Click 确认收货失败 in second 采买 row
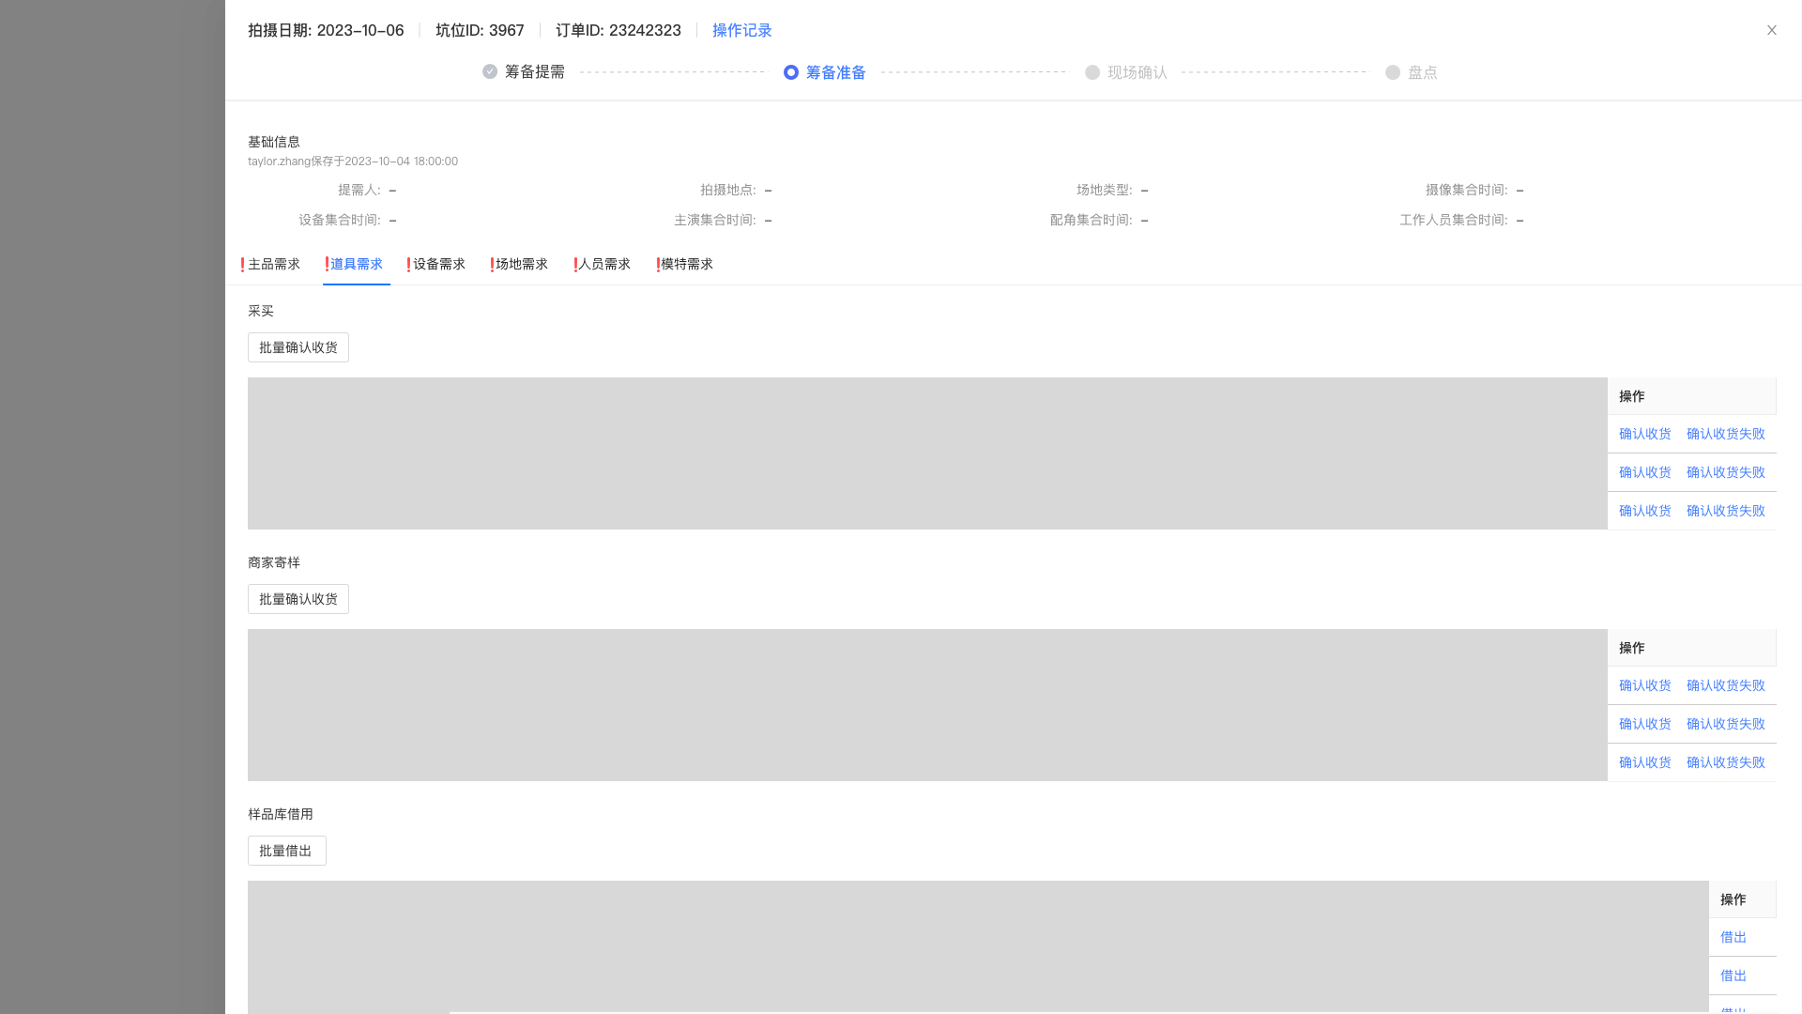 1725,472
